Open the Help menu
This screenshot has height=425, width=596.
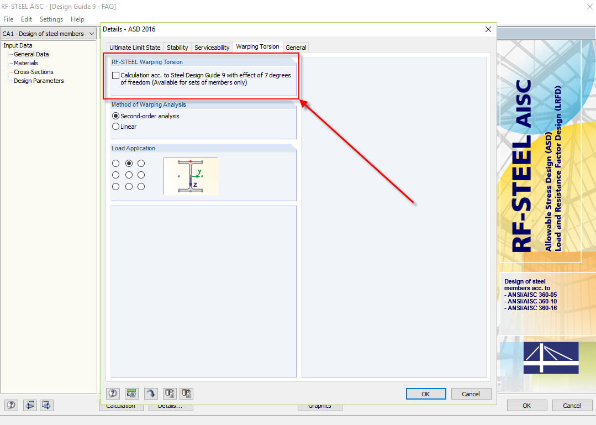point(77,19)
